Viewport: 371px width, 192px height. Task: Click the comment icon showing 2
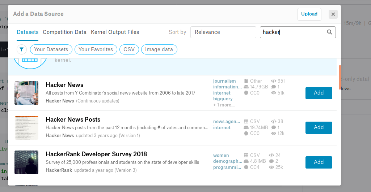tap(271, 161)
